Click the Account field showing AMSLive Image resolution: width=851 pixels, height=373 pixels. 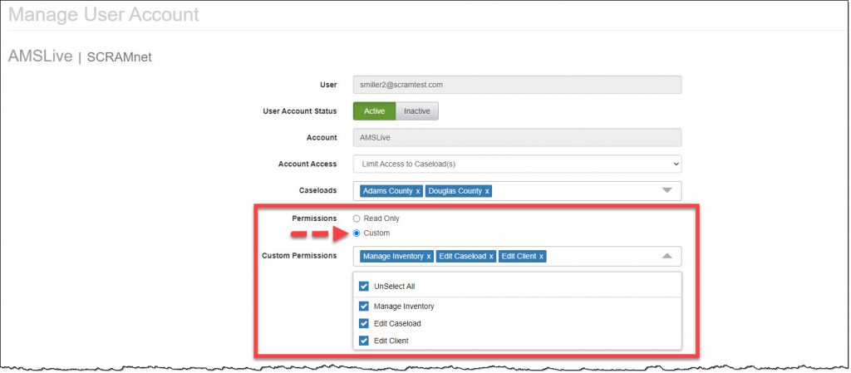click(x=516, y=138)
